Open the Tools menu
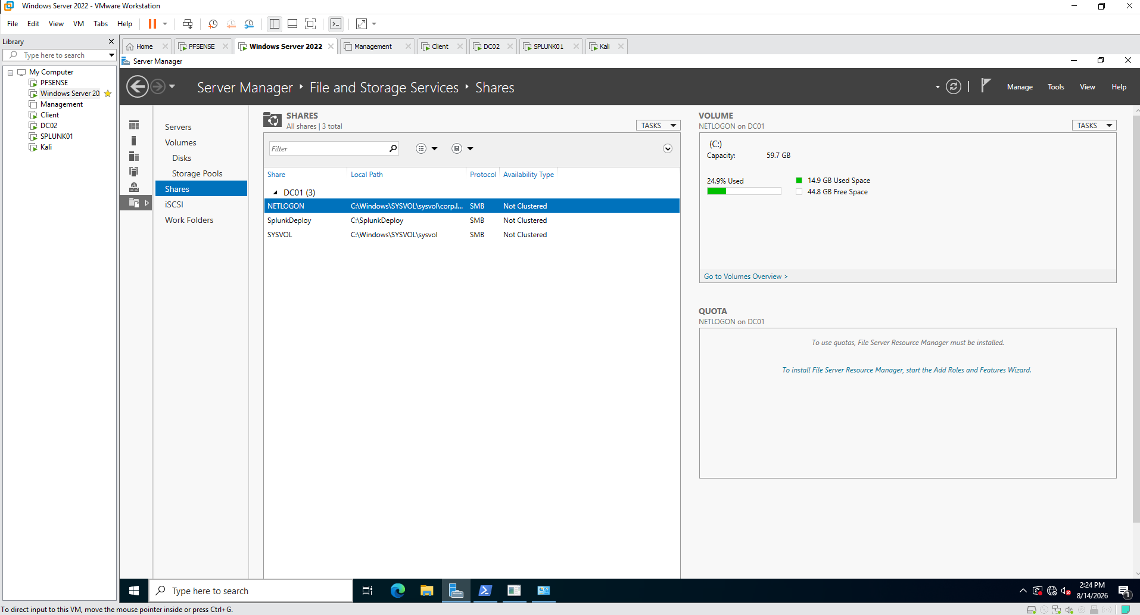 (x=1056, y=87)
